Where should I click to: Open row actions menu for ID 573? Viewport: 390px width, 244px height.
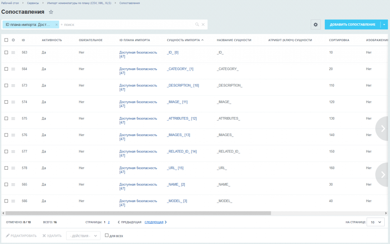pos(13,85)
